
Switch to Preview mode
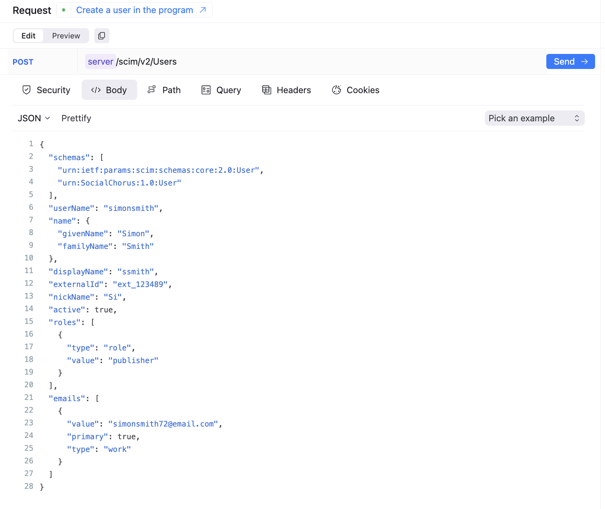[66, 36]
